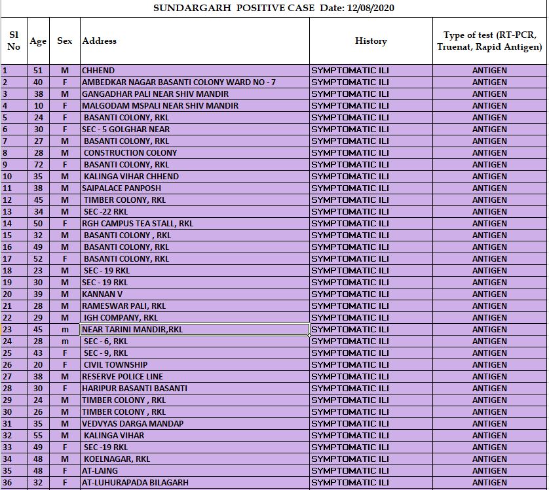The image size is (549, 490).
Task: Click the 'GANGADHAR PALI NEAR SHIV MANDIR' cell
Action: [x=195, y=94]
